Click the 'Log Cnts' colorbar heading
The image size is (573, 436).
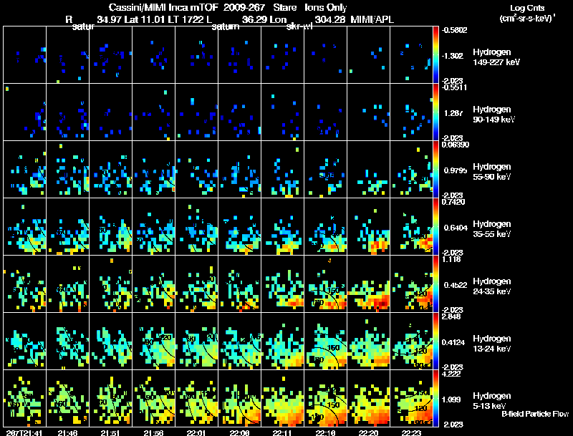coord(527,8)
